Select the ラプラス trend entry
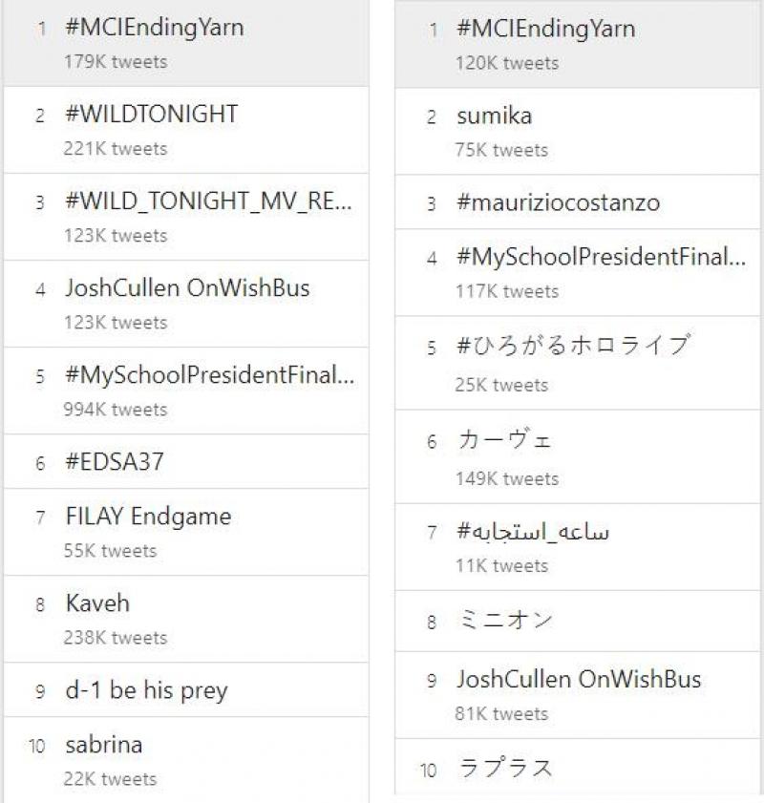 pos(504,768)
